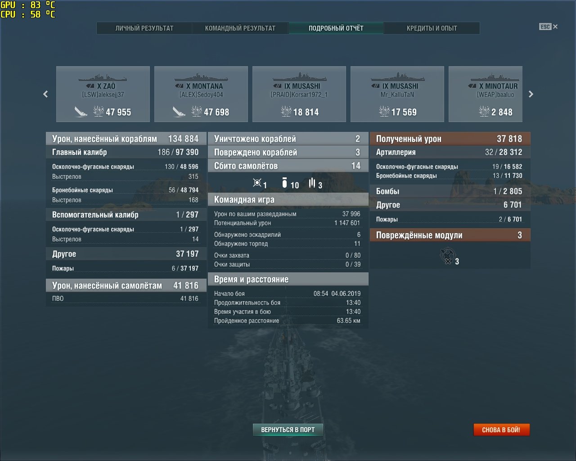Screen dimensions: 576x461
Task: Open the КОМАНДНЫЙ РЕЗУЛЬТАТ tab
Action: (x=240, y=28)
